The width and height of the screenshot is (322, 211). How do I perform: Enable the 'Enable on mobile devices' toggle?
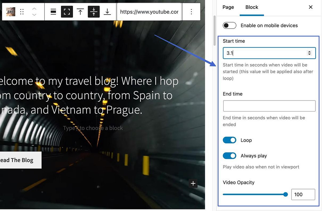click(x=230, y=25)
